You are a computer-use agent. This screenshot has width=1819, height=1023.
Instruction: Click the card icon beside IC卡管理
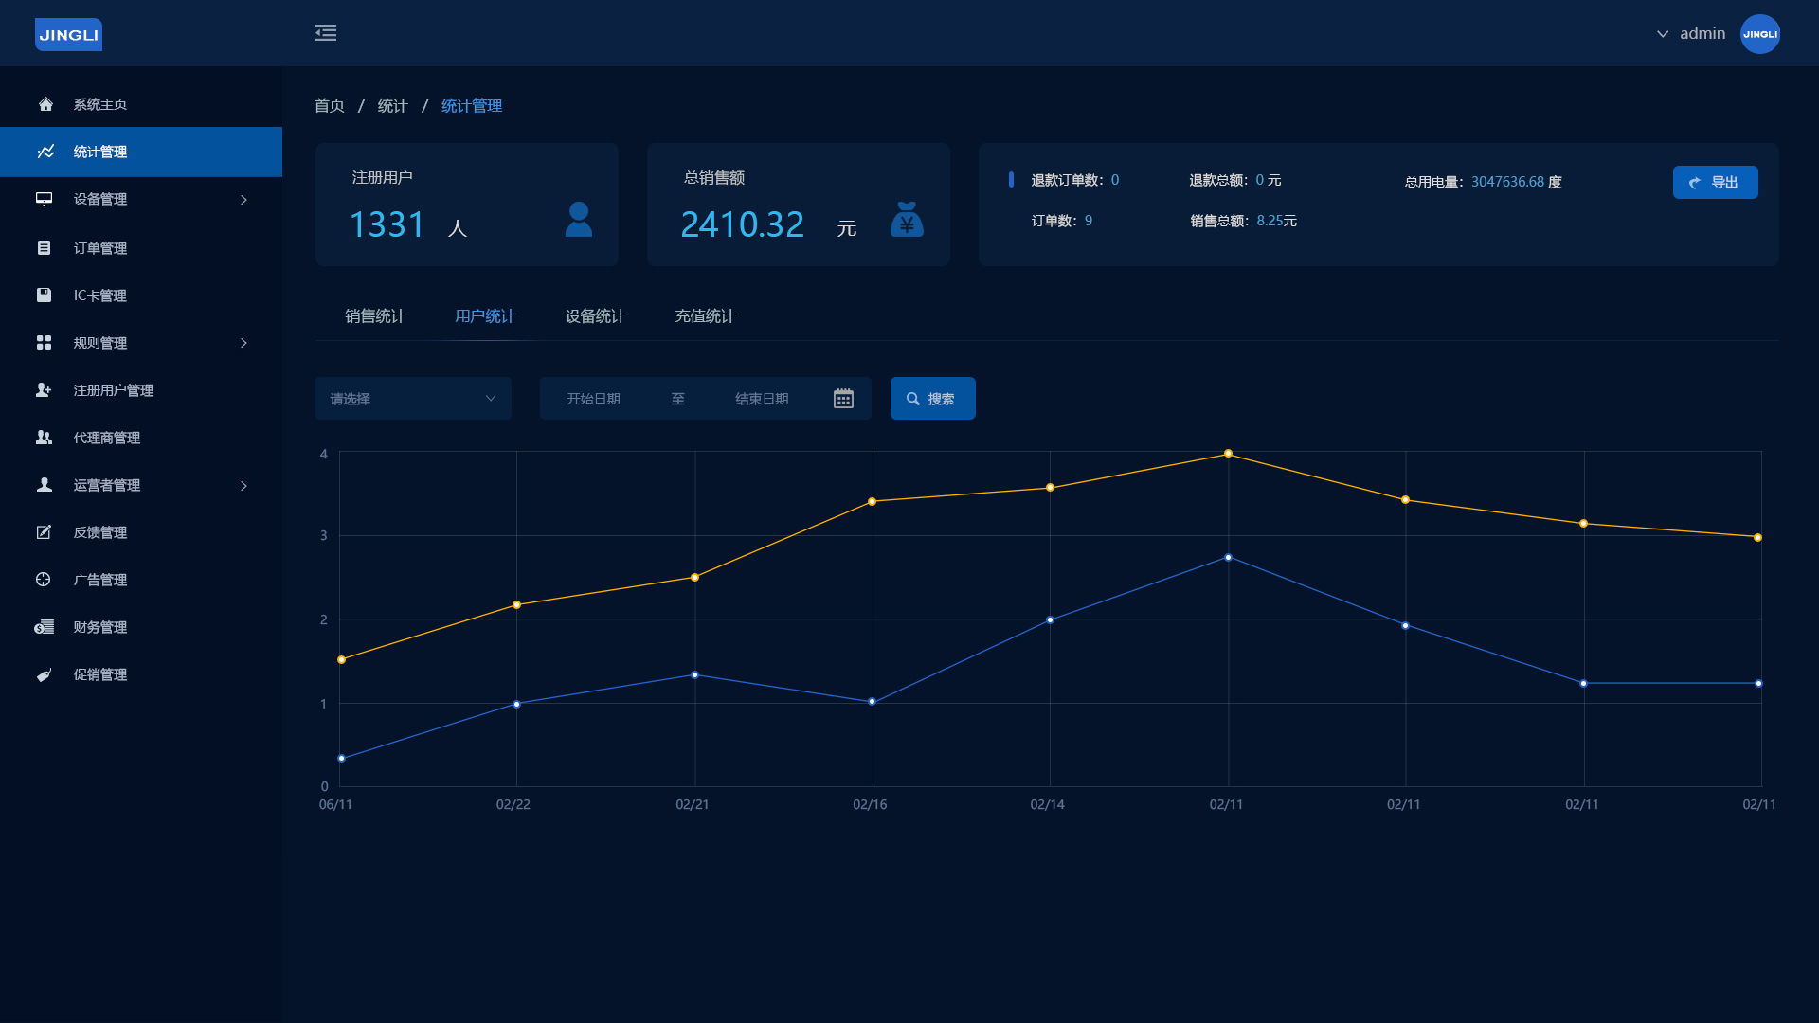tap(45, 295)
